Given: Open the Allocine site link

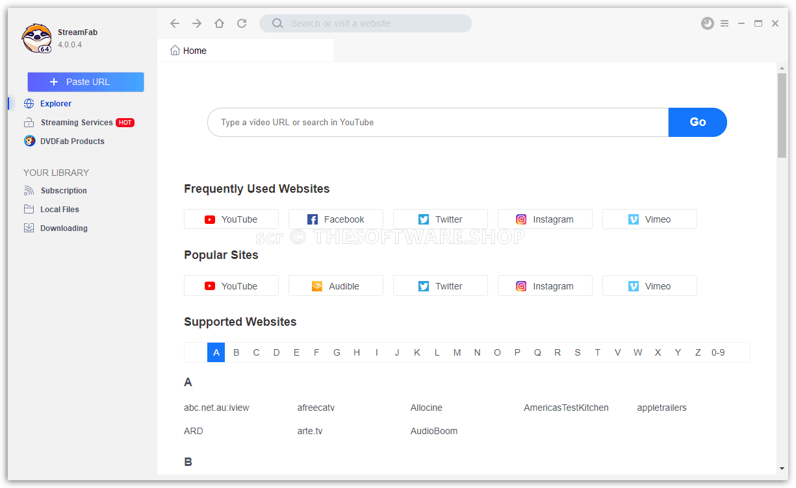Looking at the screenshot, I should pos(426,408).
